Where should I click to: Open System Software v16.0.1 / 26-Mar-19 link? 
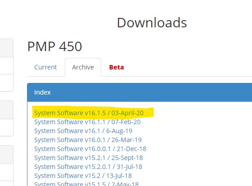pyautogui.click(x=88, y=140)
